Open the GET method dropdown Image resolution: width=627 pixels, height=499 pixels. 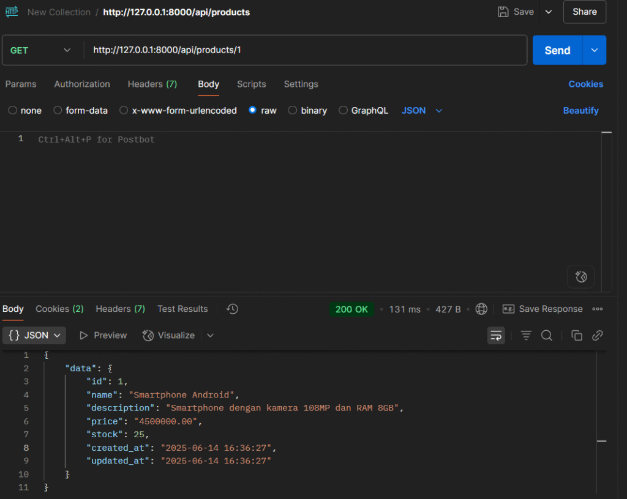42,50
